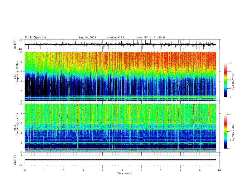This screenshot has height=191, width=247.
Task: Click the "station=GAK" header label
Action: point(116,37)
